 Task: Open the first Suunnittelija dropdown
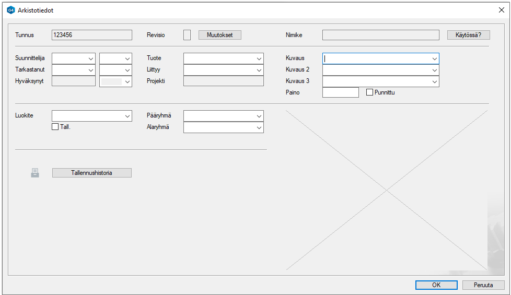[90, 58]
